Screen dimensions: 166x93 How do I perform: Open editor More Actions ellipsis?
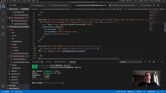[x=162, y=5]
